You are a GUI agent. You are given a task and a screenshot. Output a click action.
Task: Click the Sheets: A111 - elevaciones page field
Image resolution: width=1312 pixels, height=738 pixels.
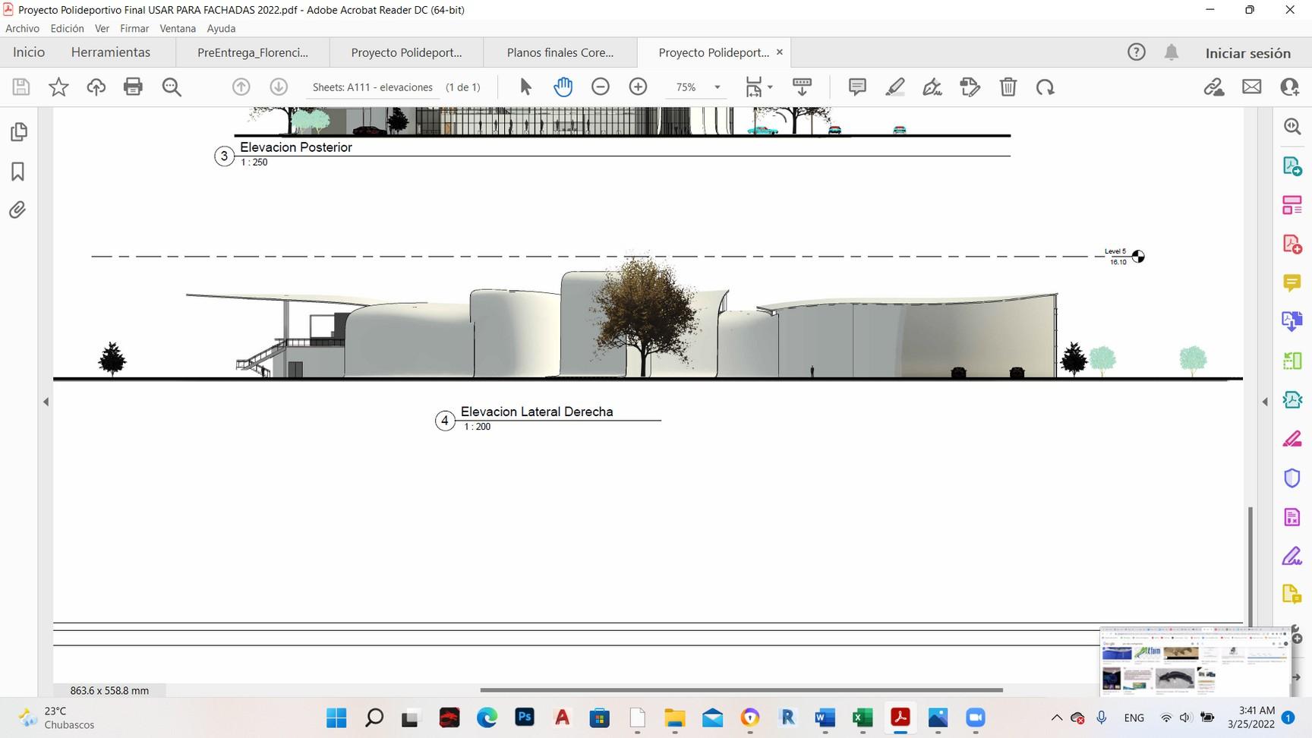tap(373, 87)
